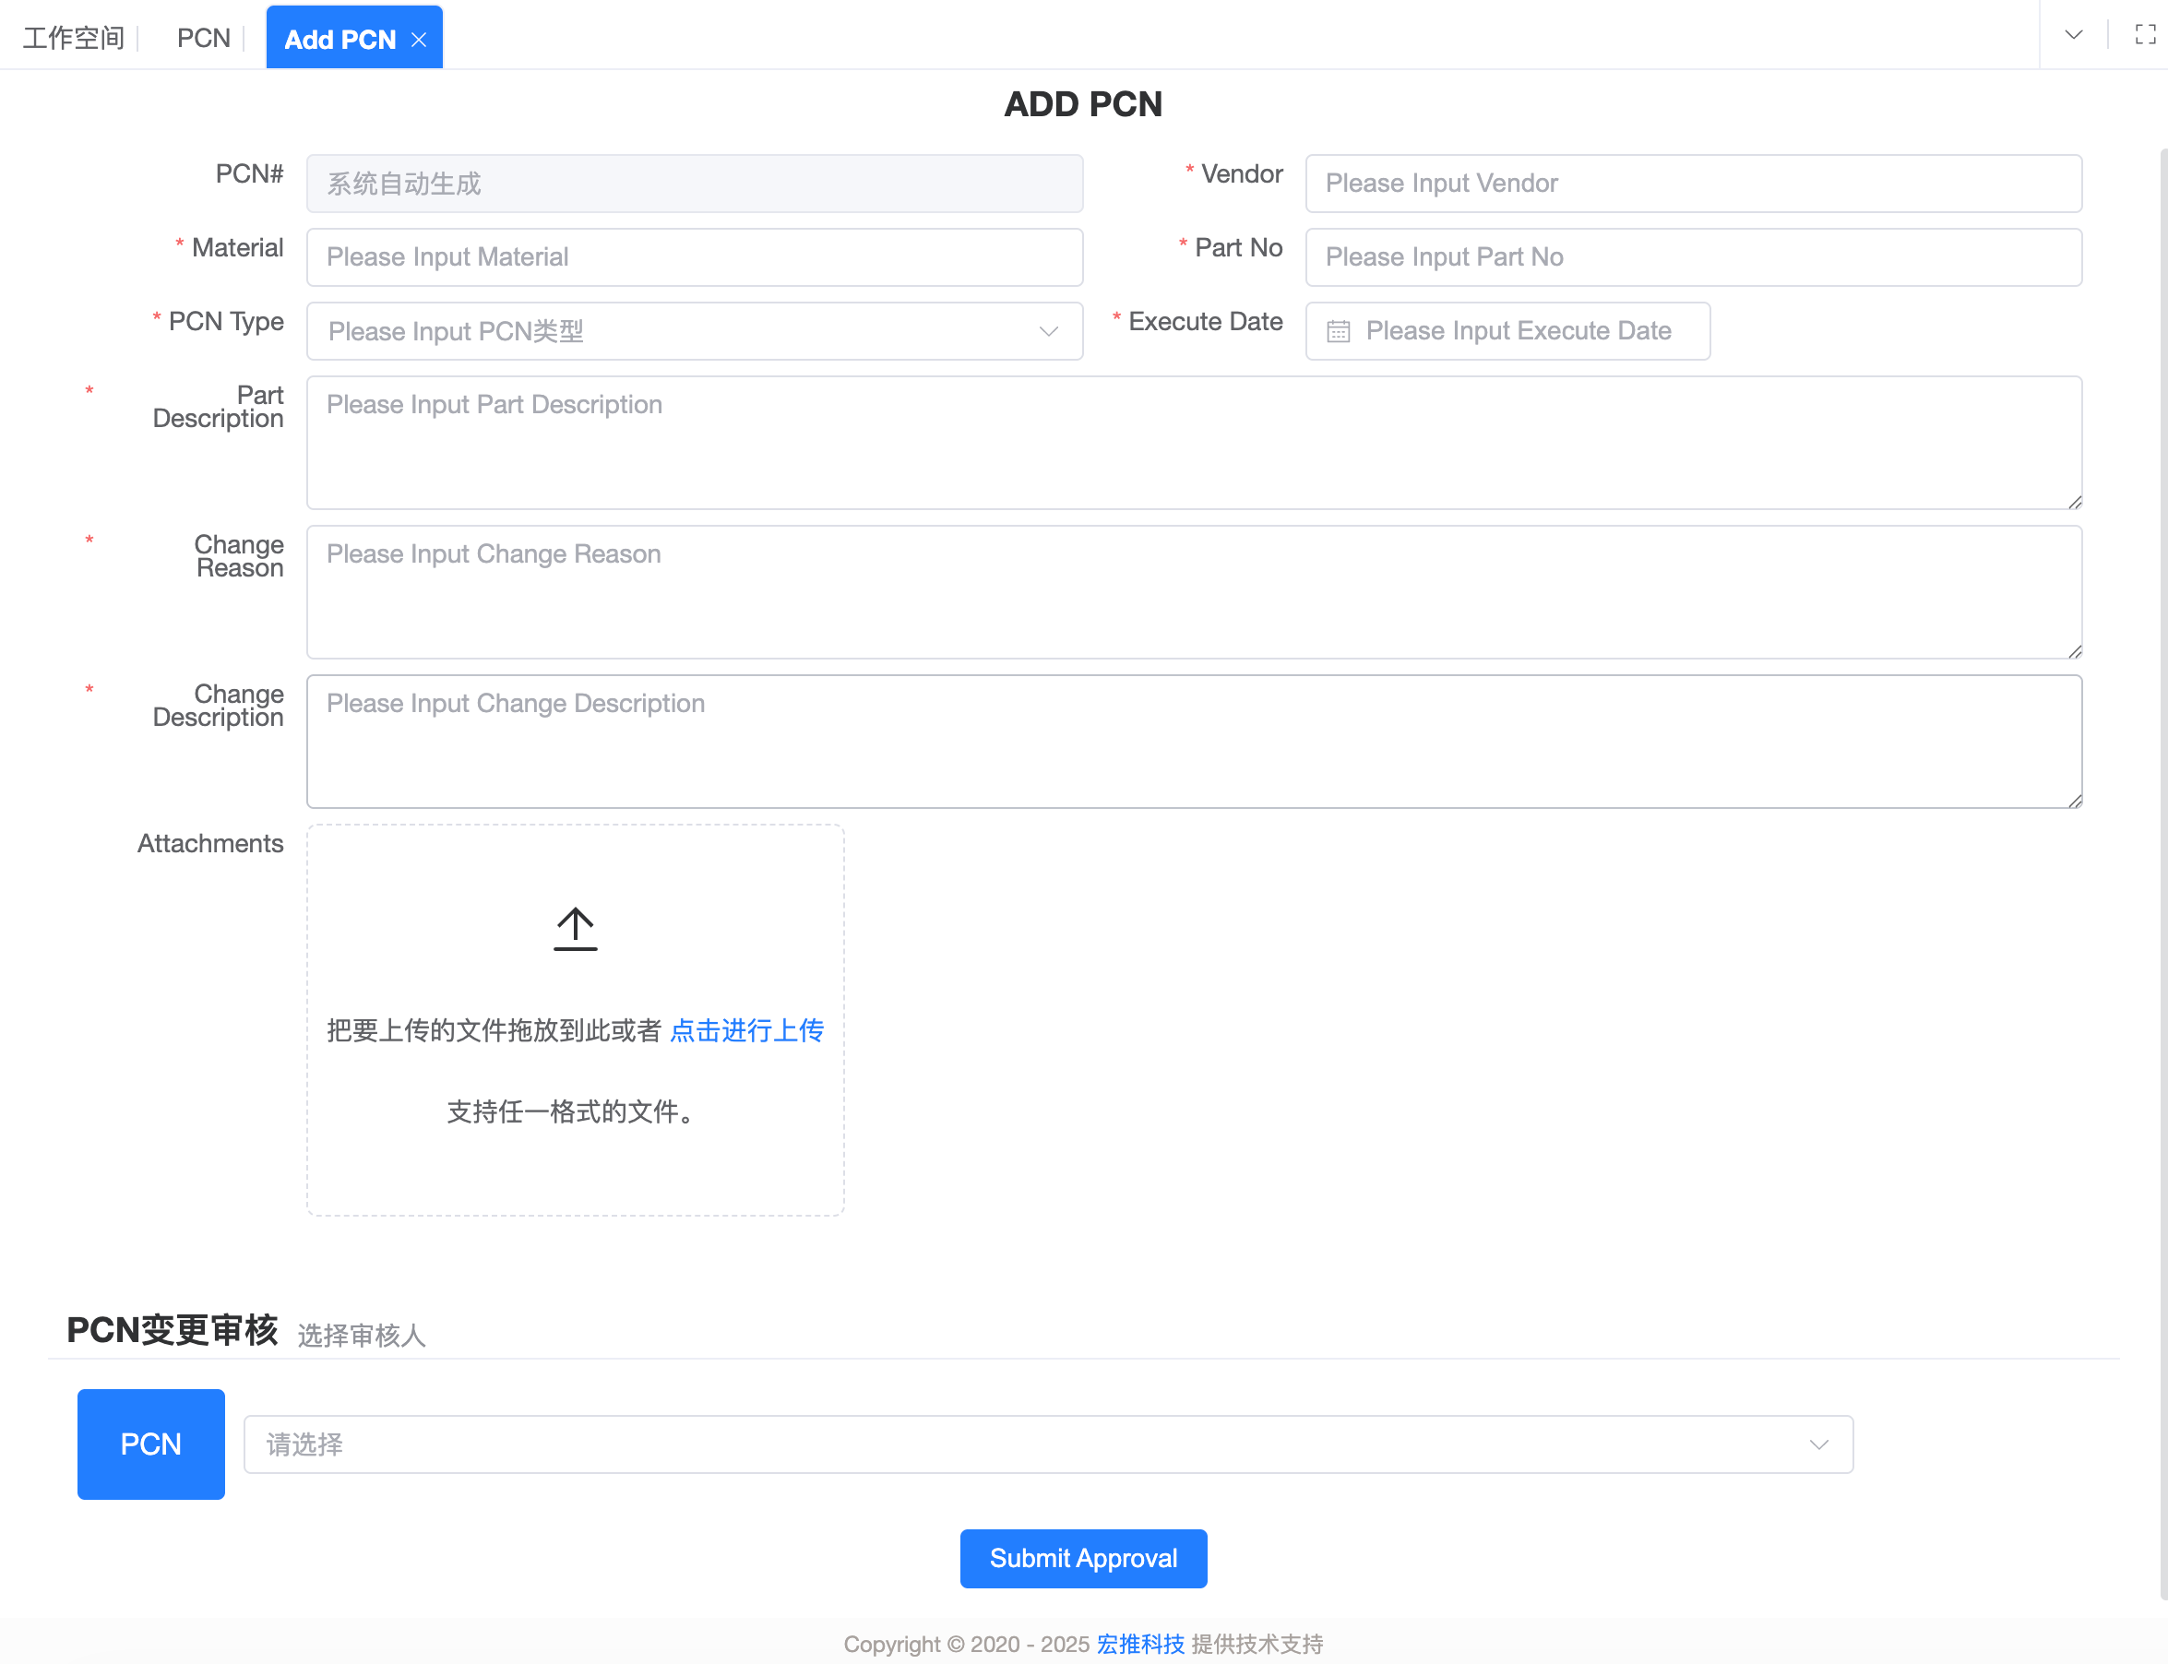Switch to the PCN tab
Screen dimensions: 2168x1664
203,38
